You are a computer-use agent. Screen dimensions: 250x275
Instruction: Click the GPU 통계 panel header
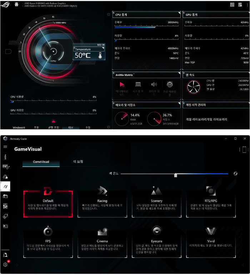[216, 15]
